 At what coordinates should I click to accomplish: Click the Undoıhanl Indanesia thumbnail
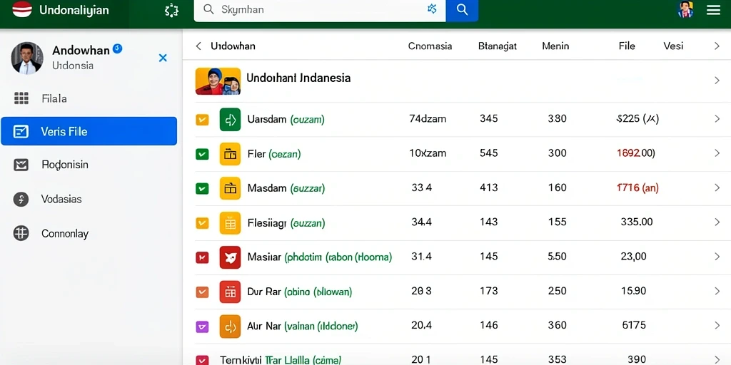(x=218, y=81)
